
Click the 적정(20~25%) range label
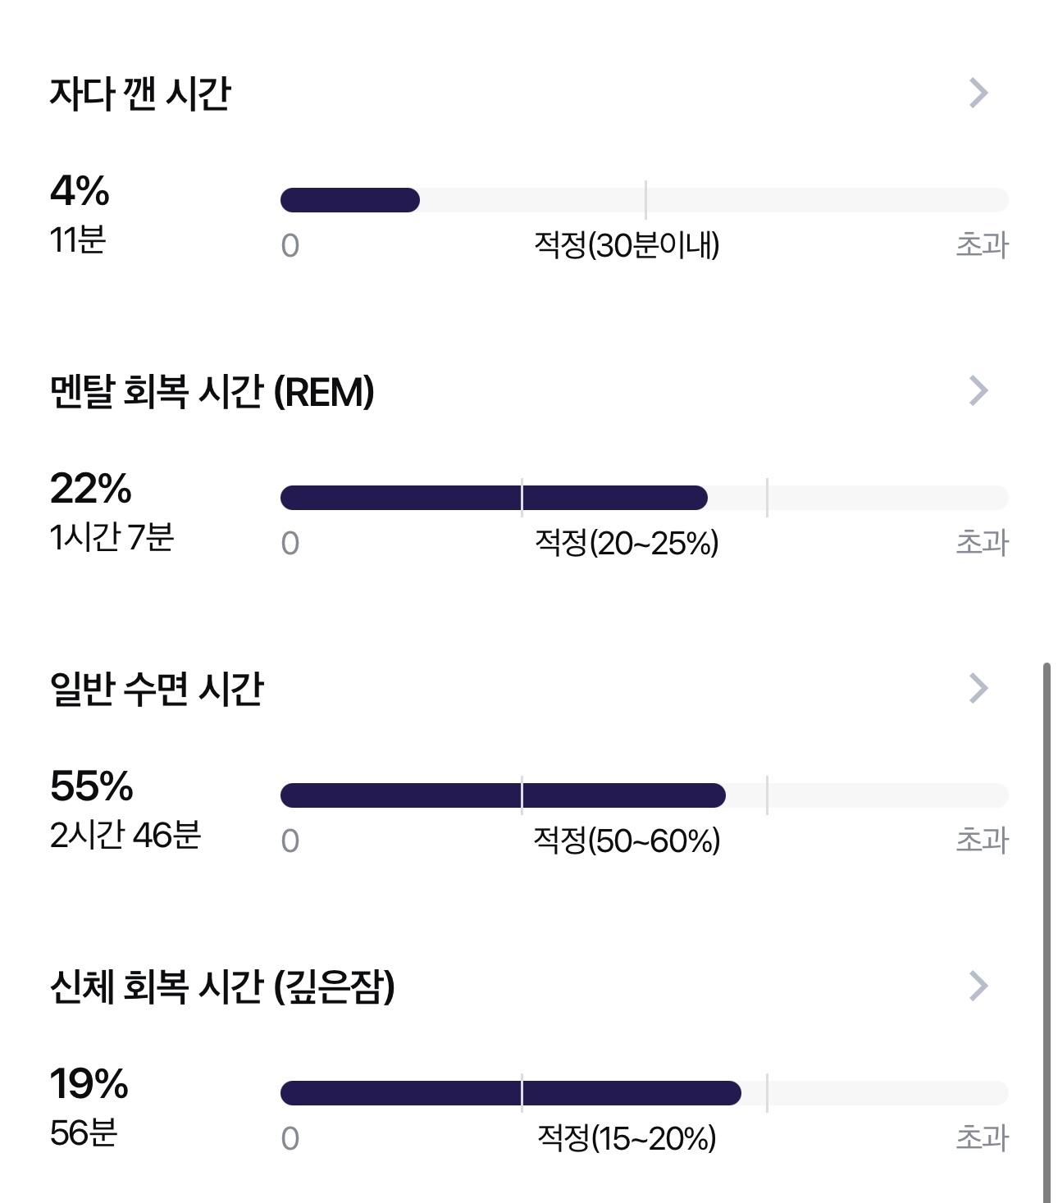(627, 542)
